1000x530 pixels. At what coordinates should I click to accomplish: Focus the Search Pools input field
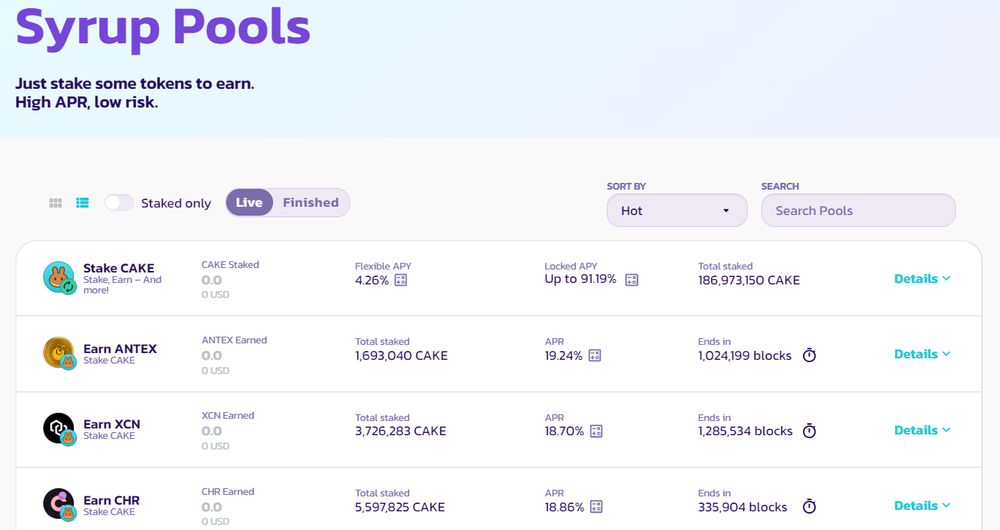(x=858, y=211)
